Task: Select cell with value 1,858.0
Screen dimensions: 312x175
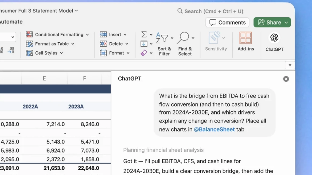Action: click(90, 159)
